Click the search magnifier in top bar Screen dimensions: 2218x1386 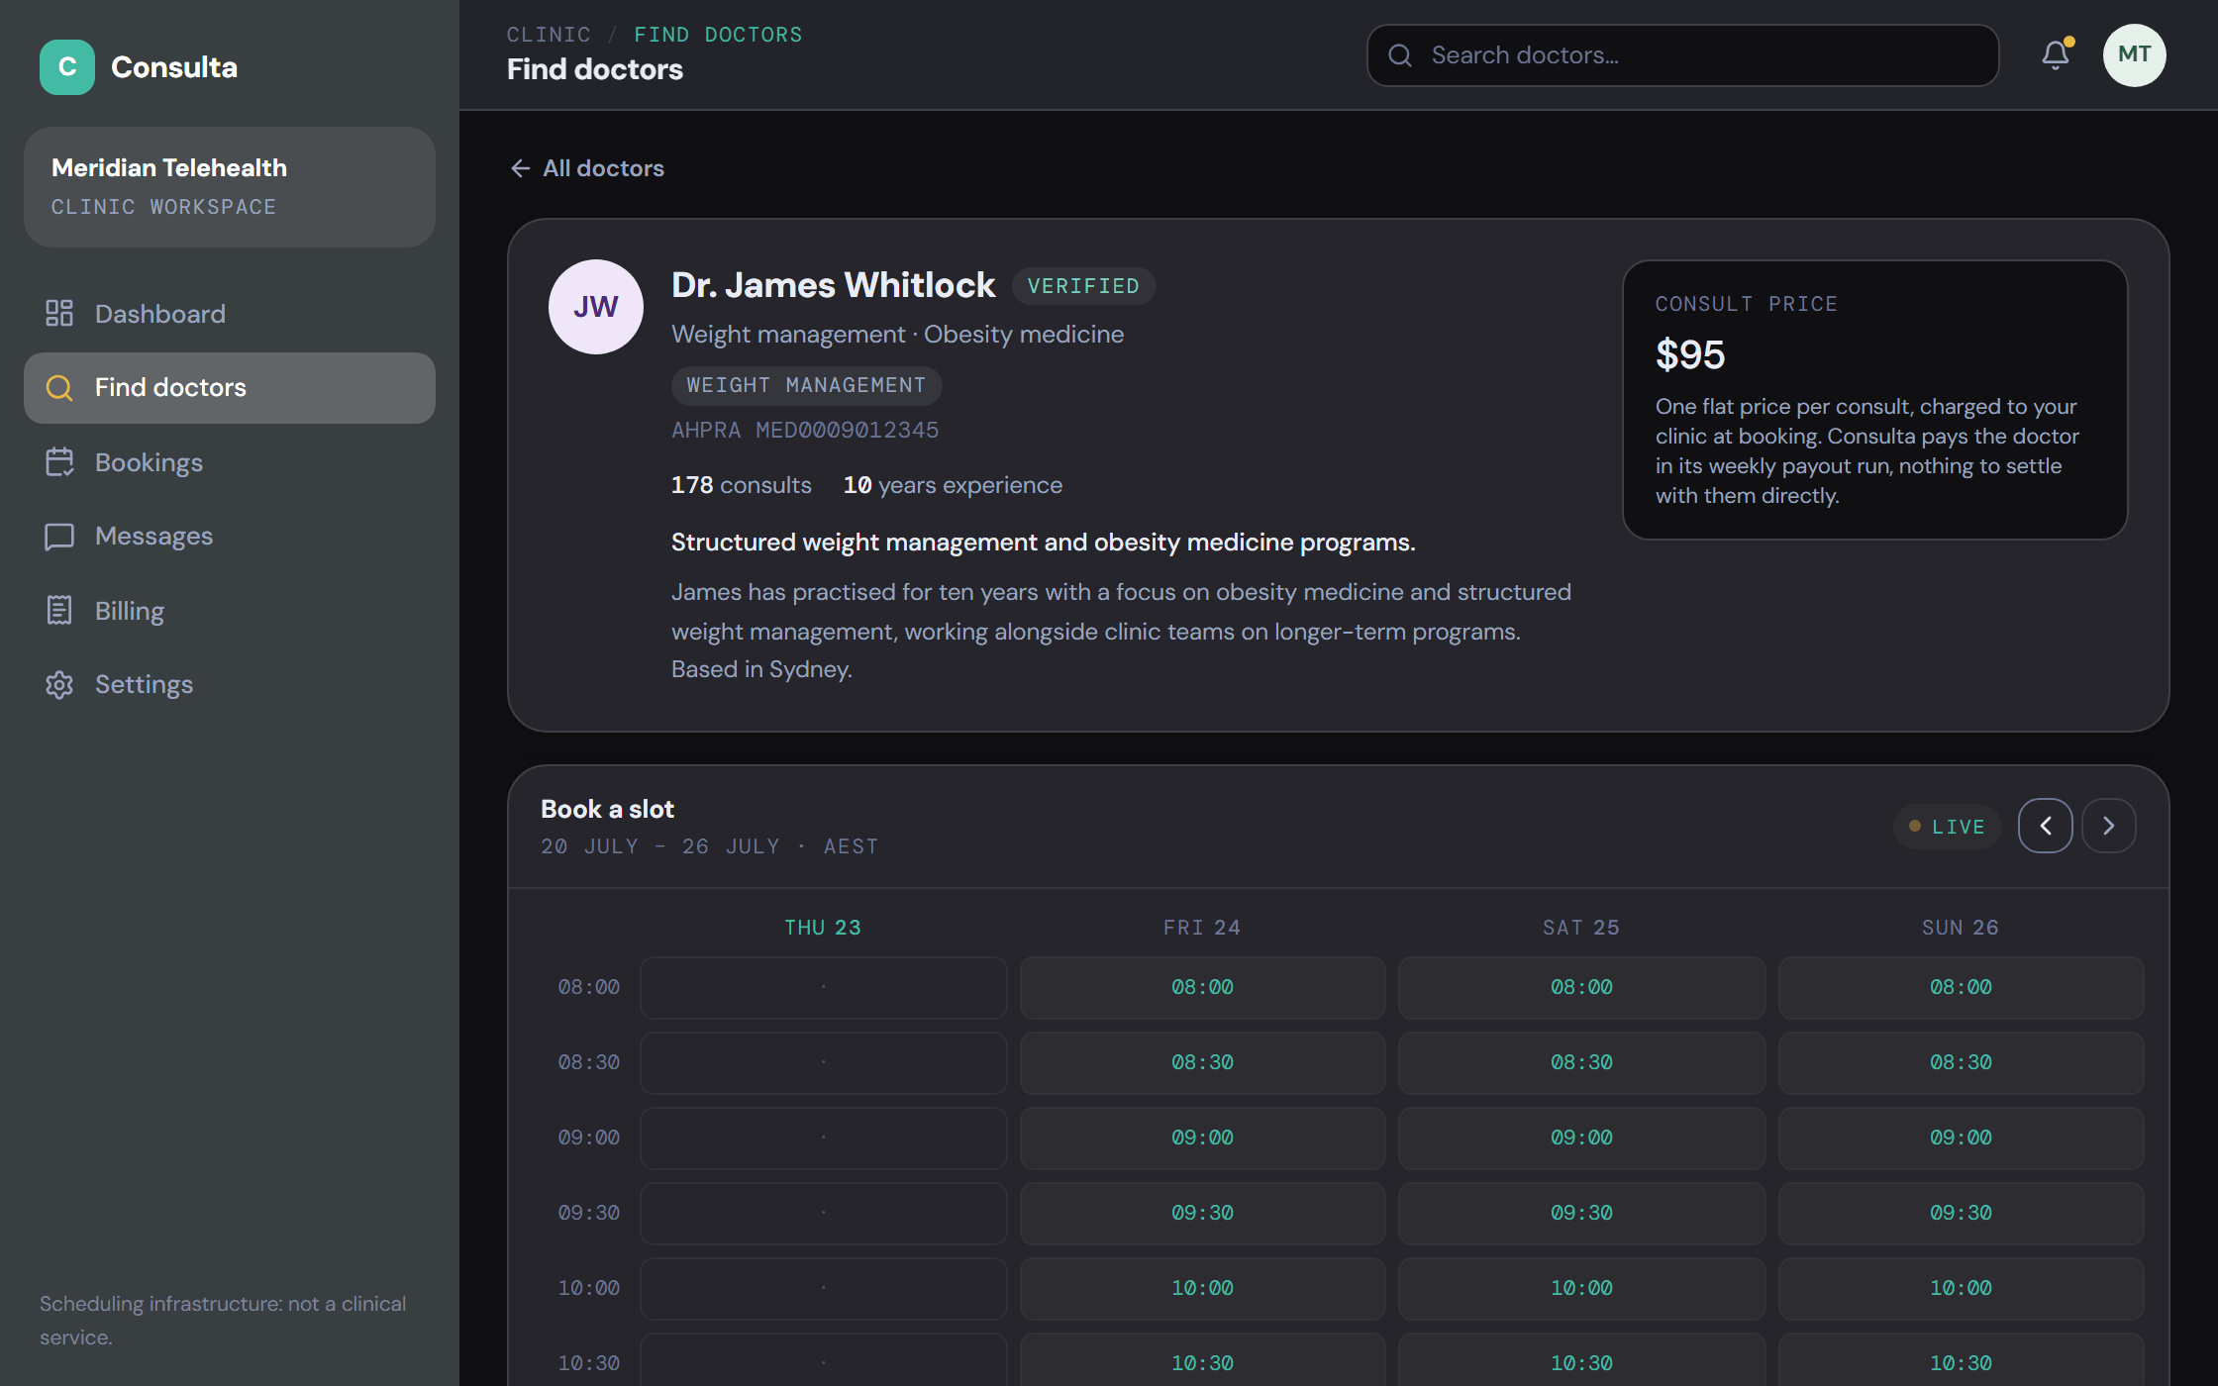[1400, 55]
